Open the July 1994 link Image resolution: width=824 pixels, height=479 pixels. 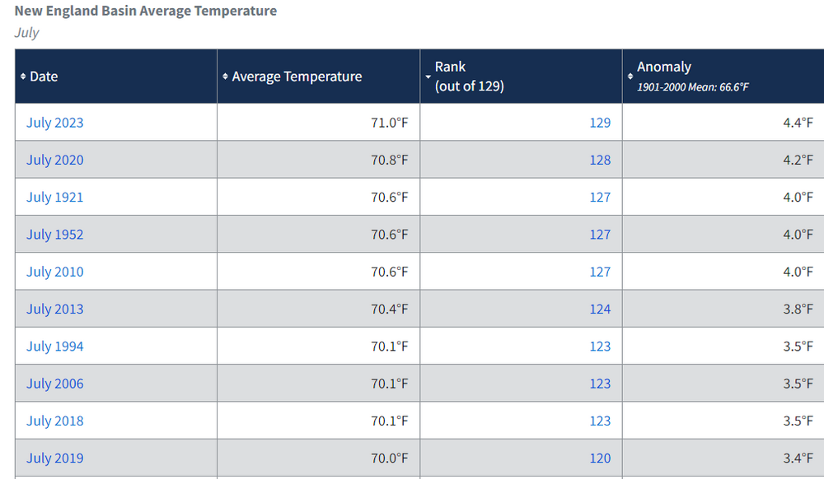click(55, 346)
